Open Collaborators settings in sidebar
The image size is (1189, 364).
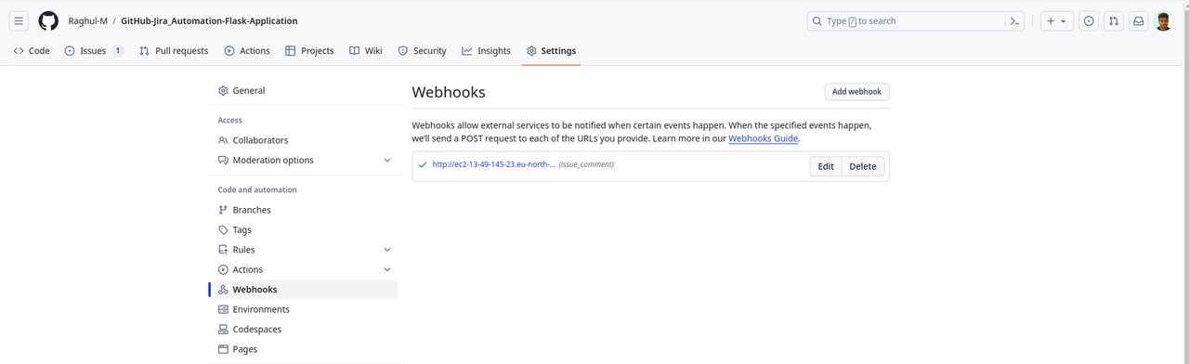(305, 140)
